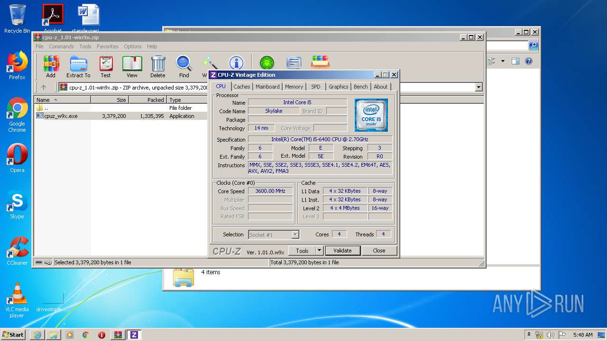Screen dimensions: 607x341
Task: Open Opera desktop shortcut
Action: (x=17, y=158)
